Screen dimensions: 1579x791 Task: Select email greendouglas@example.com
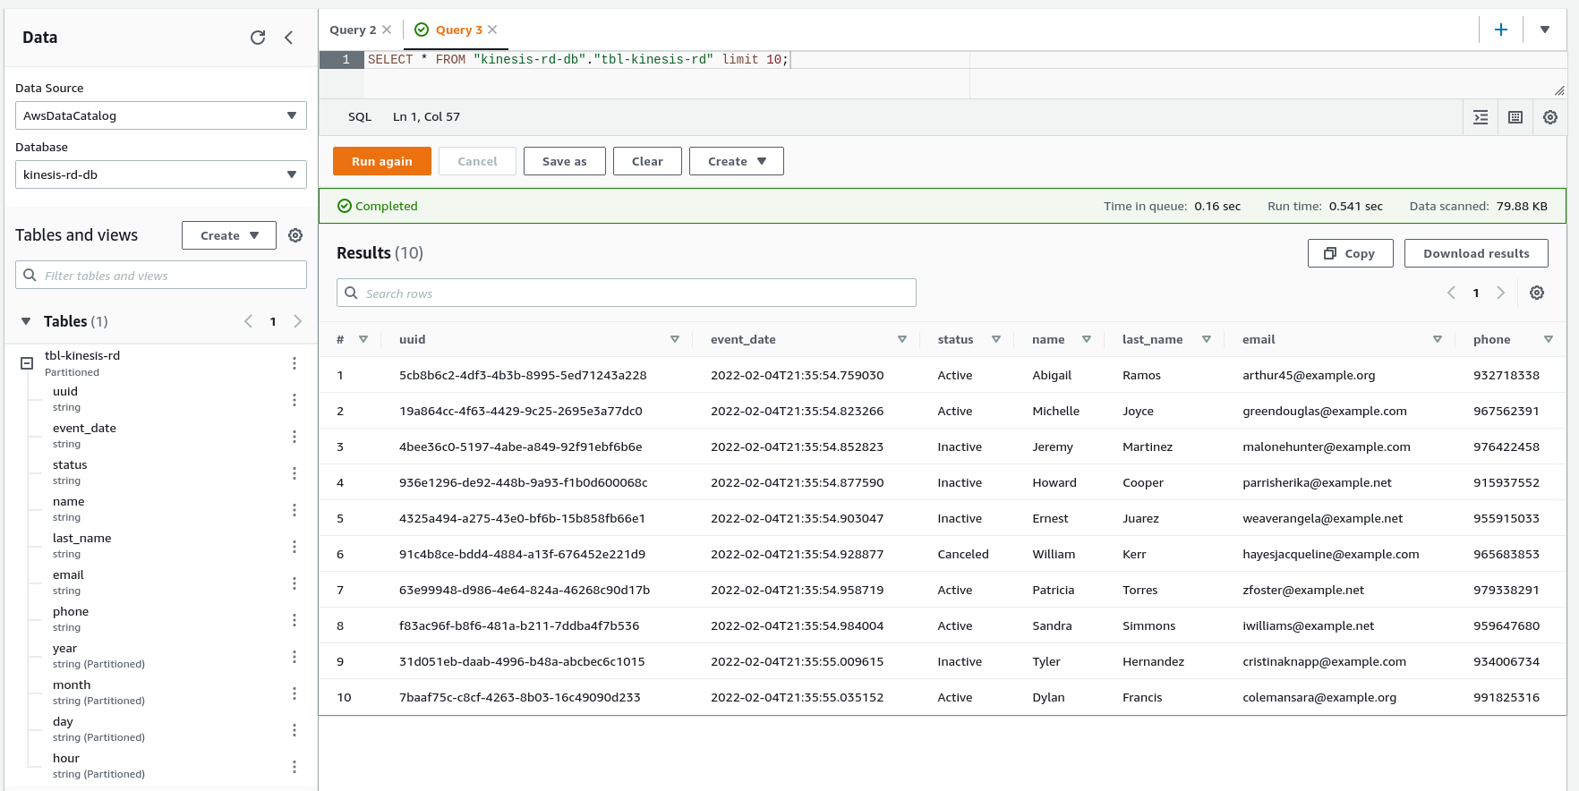point(1325,411)
